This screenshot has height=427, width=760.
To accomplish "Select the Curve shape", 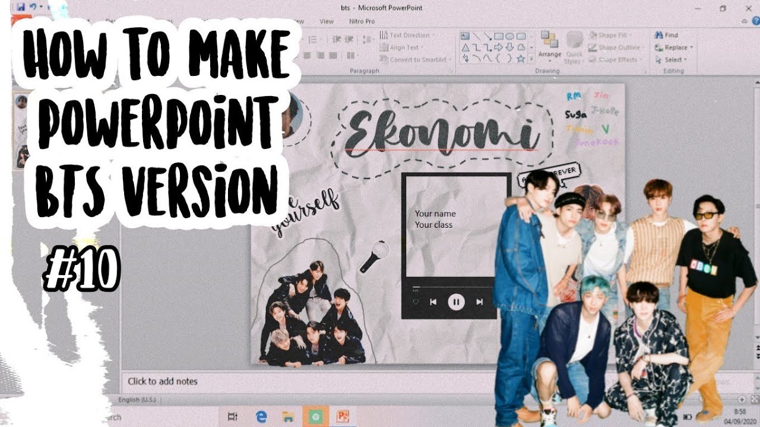I will coord(487,58).
